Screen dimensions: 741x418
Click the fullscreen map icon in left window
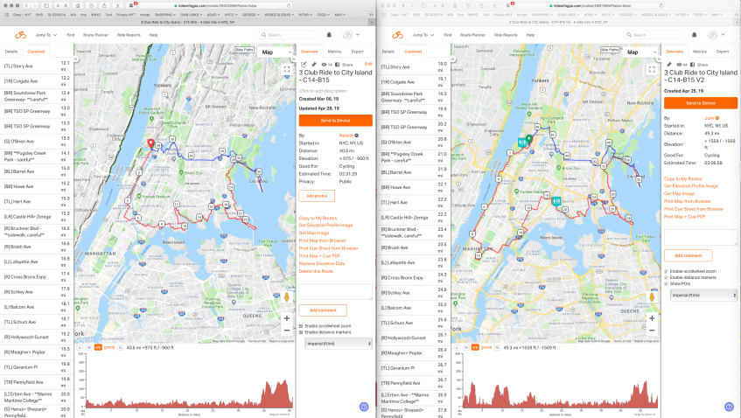coord(286,68)
